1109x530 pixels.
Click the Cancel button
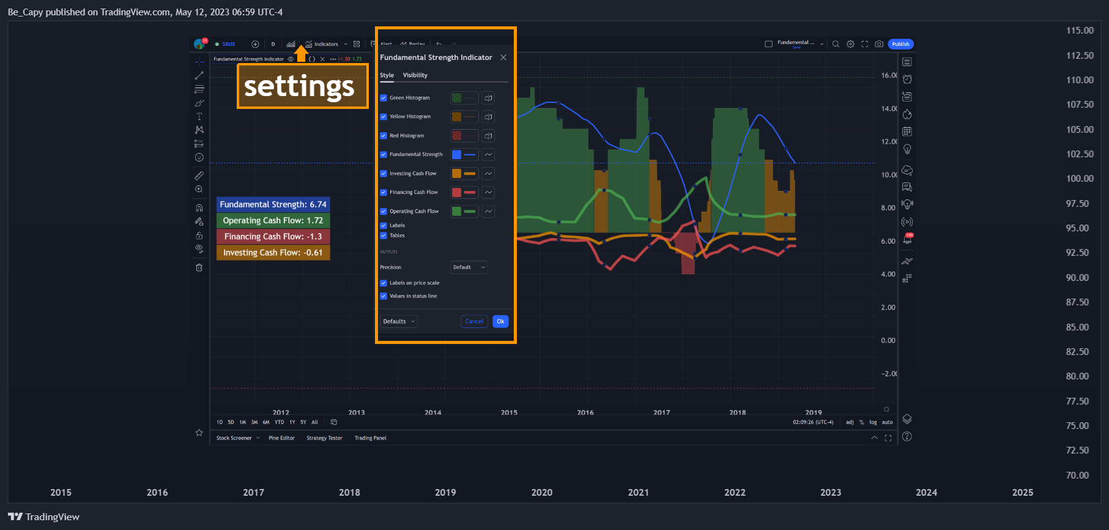474,321
